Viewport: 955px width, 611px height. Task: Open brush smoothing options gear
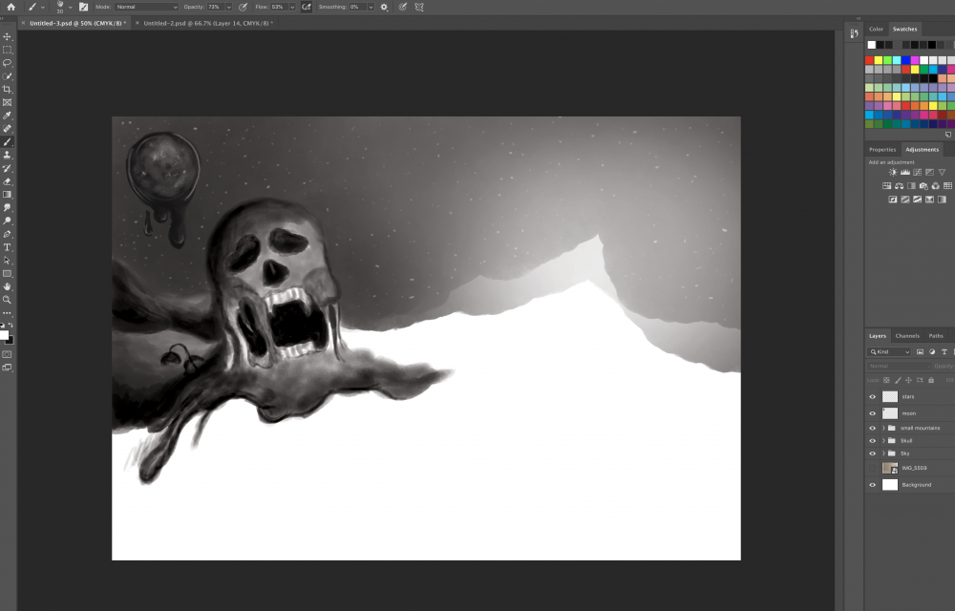(384, 7)
